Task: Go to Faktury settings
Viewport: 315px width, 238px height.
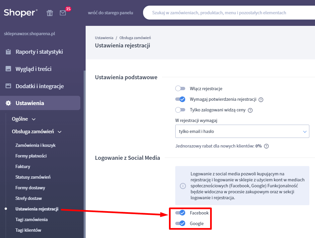Action: 23,166
